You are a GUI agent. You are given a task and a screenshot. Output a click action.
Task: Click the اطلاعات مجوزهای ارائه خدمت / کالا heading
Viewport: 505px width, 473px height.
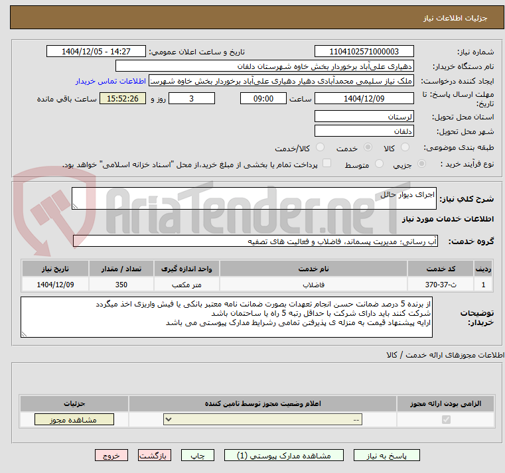(x=445, y=355)
